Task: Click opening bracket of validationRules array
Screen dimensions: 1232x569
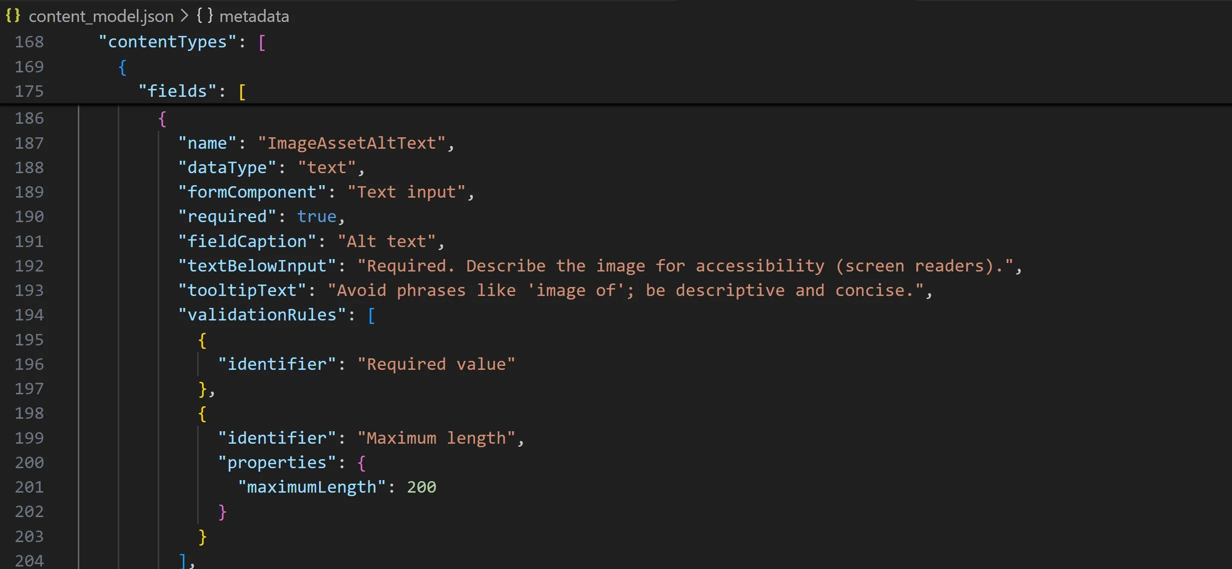Action: point(372,315)
